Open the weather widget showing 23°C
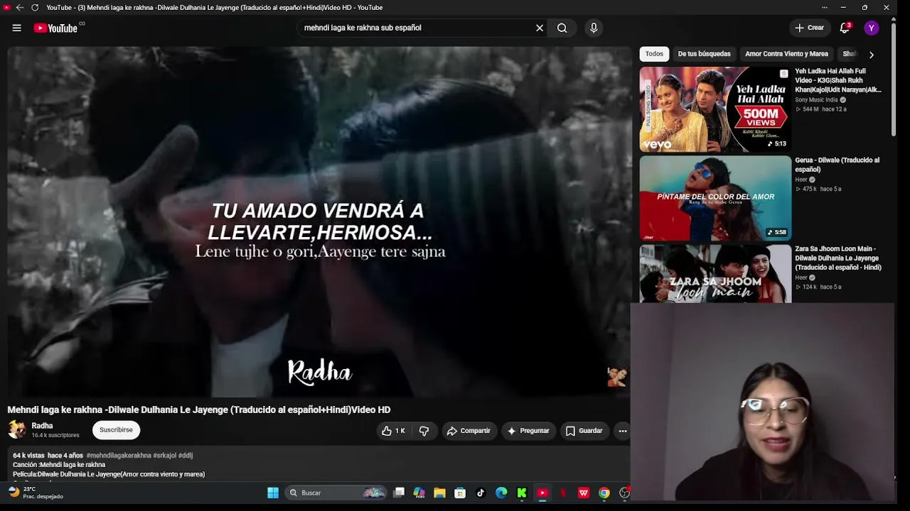 coord(36,493)
